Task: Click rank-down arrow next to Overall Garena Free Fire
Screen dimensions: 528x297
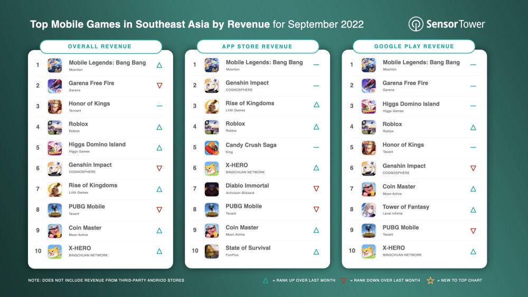Action: (x=159, y=86)
